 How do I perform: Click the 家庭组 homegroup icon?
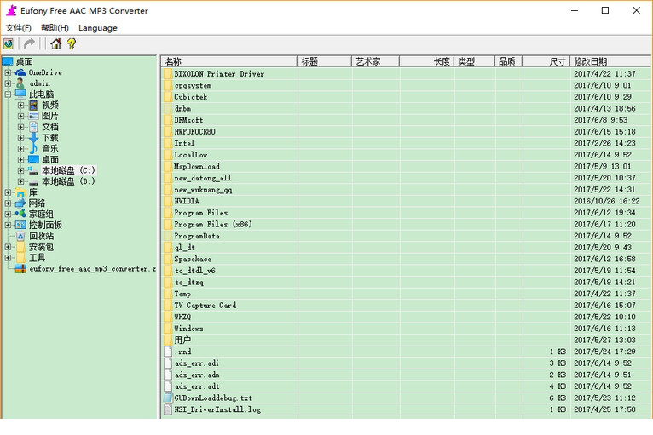(x=20, y=214)
